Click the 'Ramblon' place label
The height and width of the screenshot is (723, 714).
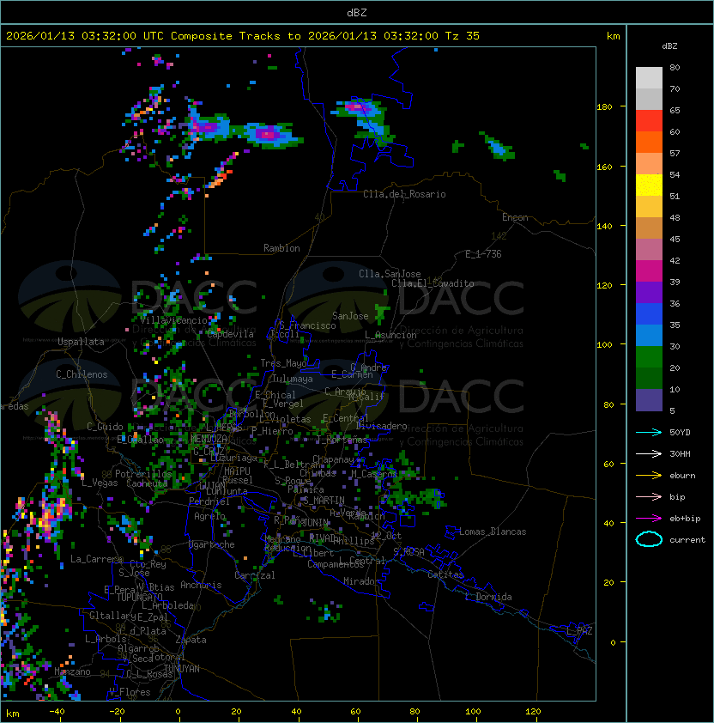(281, 248)
